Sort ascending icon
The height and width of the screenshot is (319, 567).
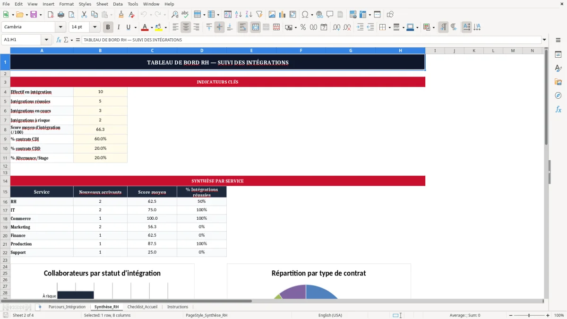[239, 15]
